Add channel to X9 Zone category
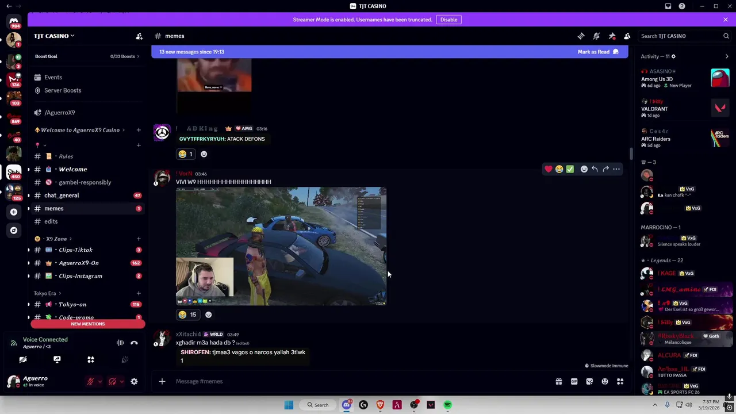 [139, 239]
